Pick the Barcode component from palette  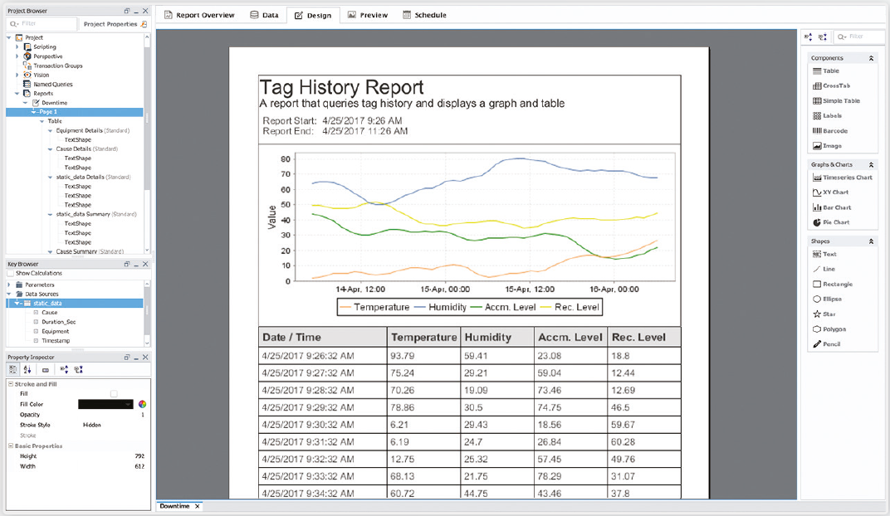tap(834, 131)
